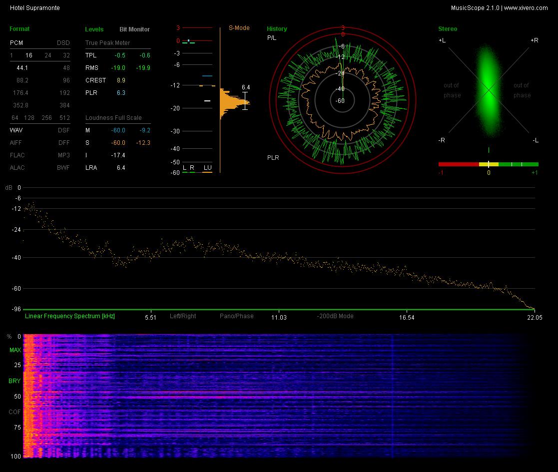
Task: Click the Linear Frequency Spectrum label
Action: [x=70, y=316]
